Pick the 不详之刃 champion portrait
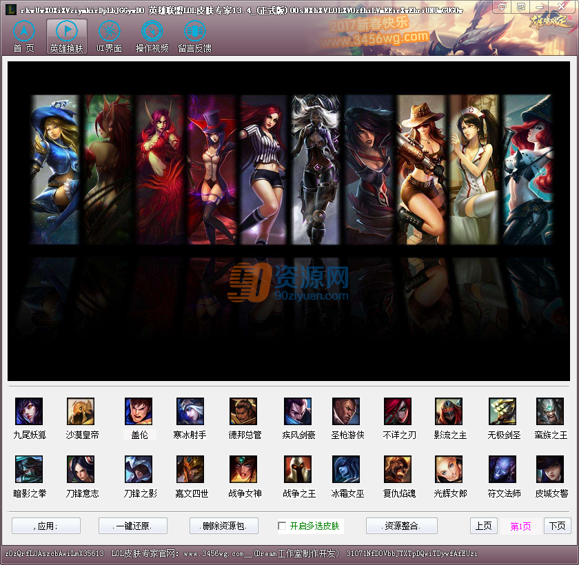This screenshot has height=565, width=579. coord(398,411)
